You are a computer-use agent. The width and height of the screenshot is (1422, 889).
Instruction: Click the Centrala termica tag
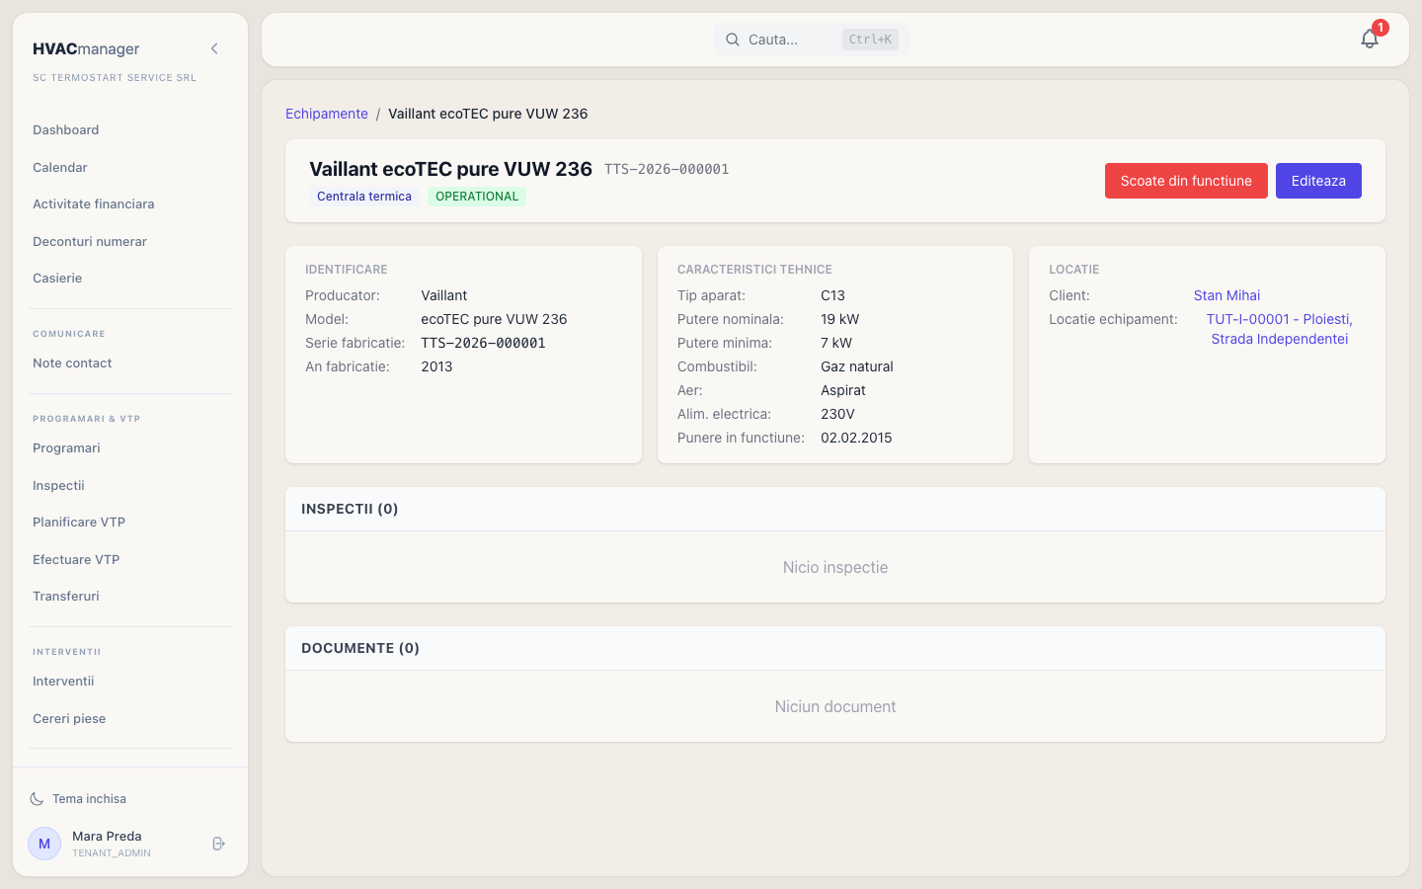tap(364, 197)
